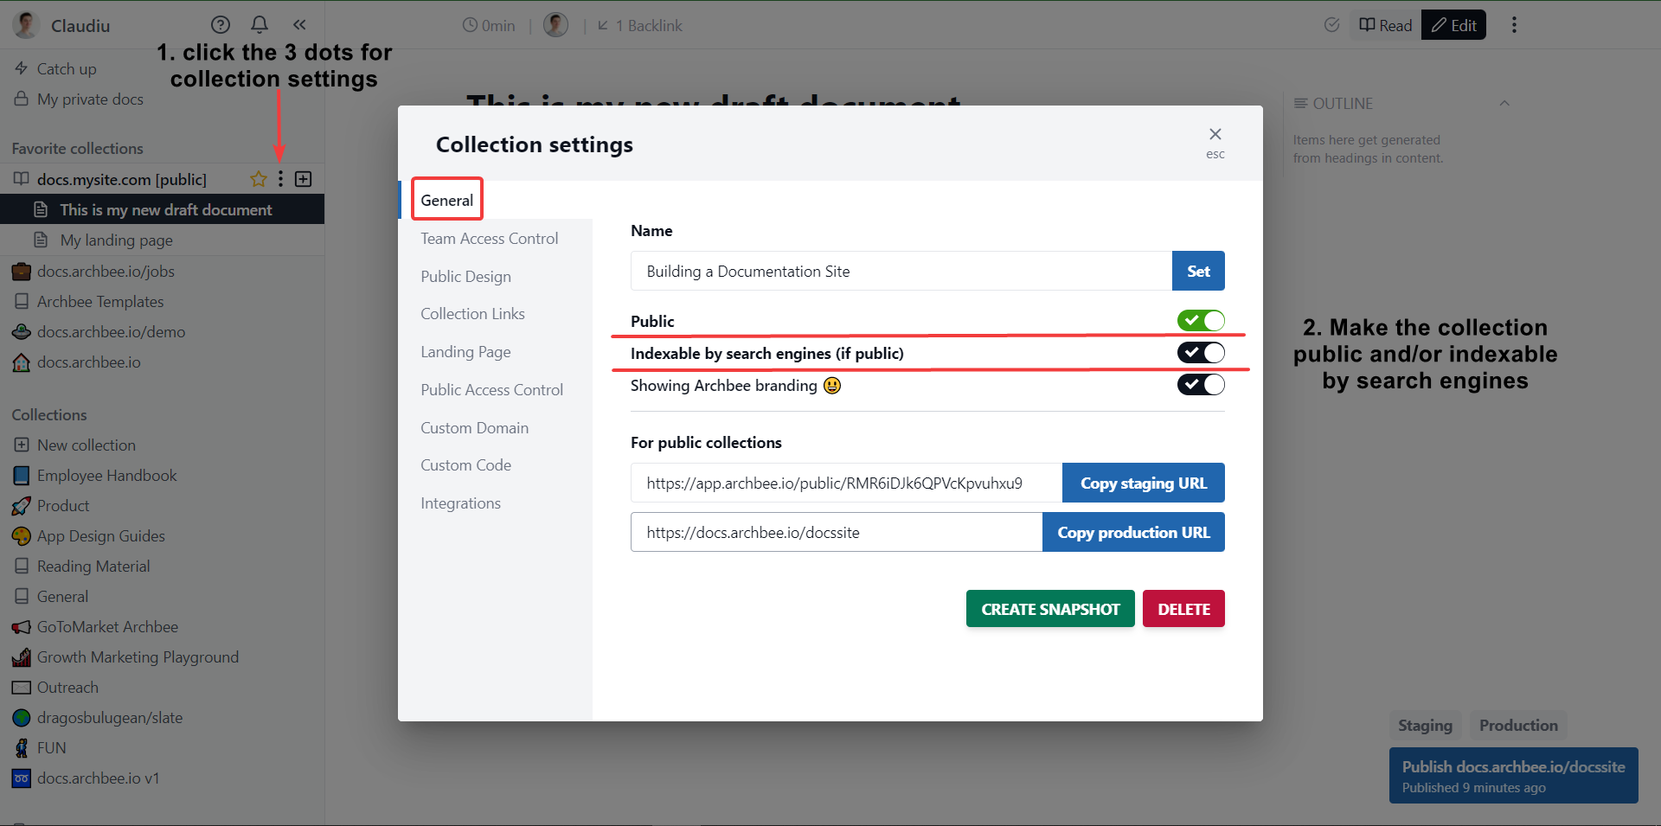Click the Catch up lightning icon

click(22, 68)
